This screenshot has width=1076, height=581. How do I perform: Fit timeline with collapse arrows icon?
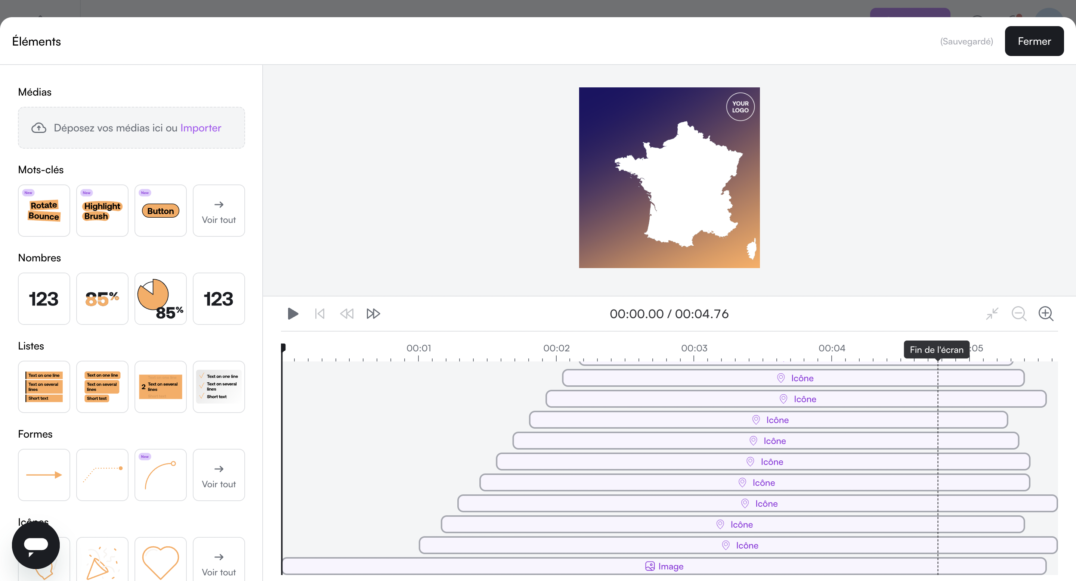point(992,313)
